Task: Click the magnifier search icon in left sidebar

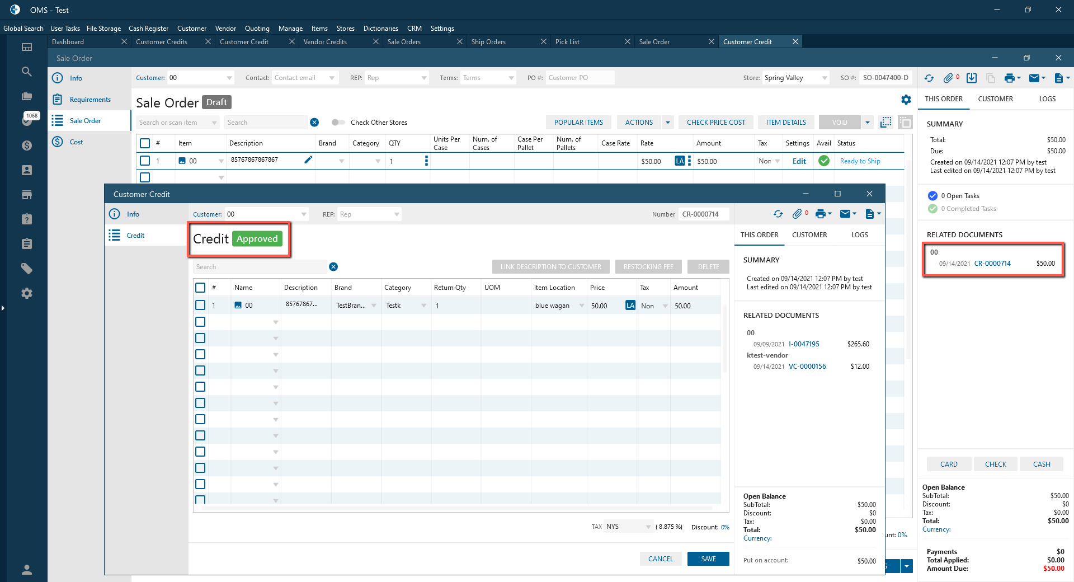Action: [x=26, y=72]
